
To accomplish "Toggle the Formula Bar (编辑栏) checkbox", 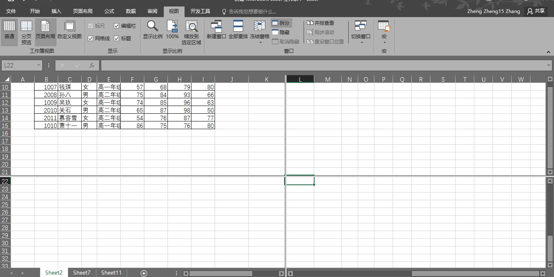I will (x=117, y=26).
